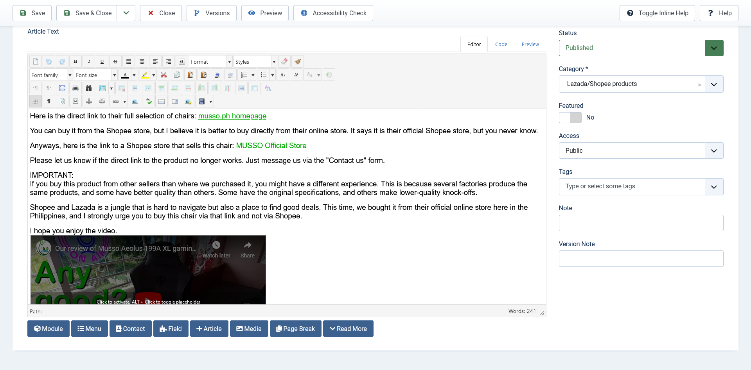Align the text right
The image size is (751, 370).
pyautogui.click(x=169, y=62)
